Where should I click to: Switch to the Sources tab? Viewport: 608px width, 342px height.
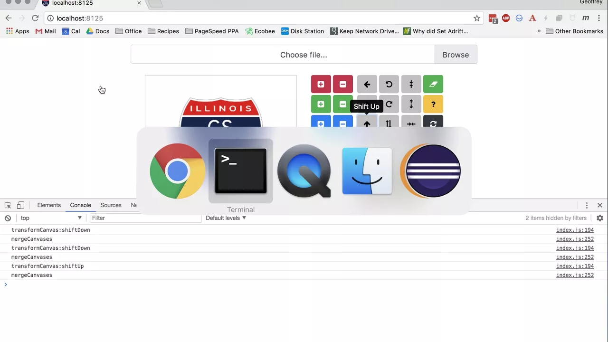click(111, 205)
